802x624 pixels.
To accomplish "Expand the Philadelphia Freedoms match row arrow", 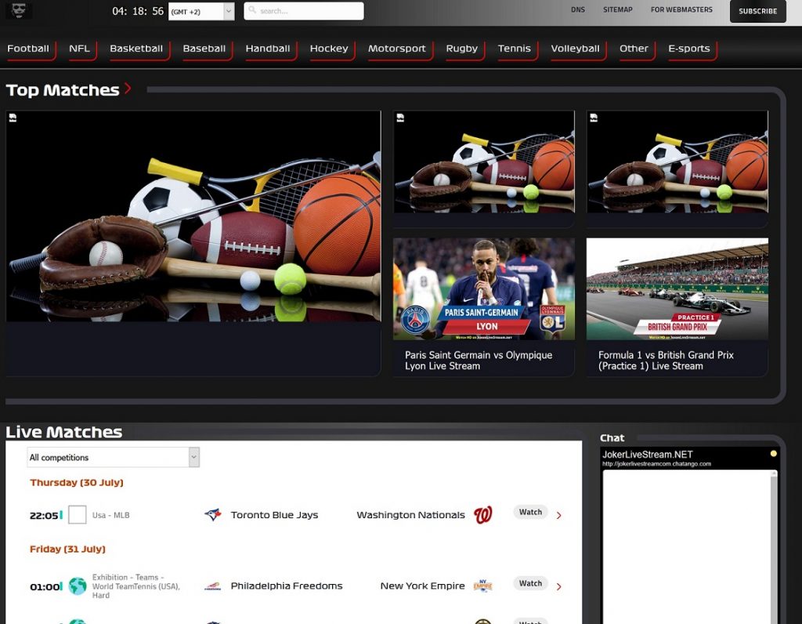I will tap(558, 586).
